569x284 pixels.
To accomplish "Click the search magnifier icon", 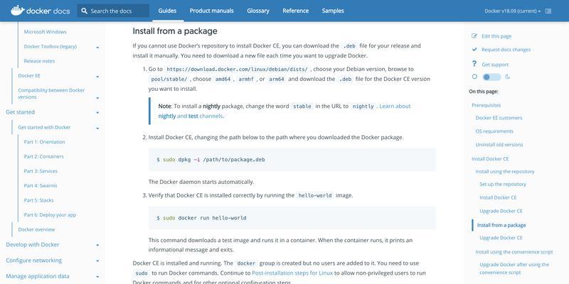I will coord(84,11).
